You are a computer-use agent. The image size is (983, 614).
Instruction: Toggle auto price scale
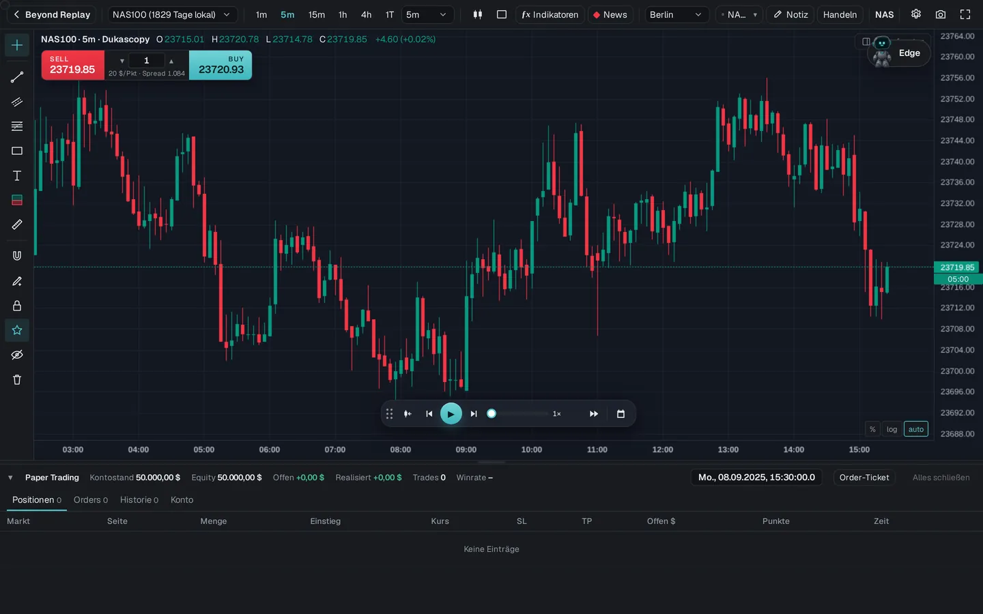pyautogui.click(x=916, y=429)
